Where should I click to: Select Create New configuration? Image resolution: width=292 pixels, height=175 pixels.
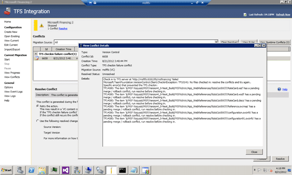[x=11, y=32]
